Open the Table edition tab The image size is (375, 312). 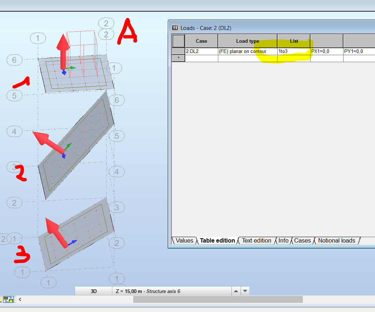tap(217, 240)
